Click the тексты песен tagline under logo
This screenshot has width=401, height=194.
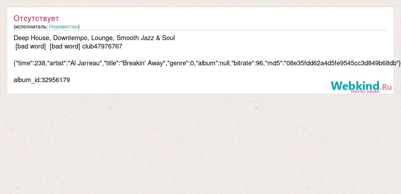(x=365, y=92)
